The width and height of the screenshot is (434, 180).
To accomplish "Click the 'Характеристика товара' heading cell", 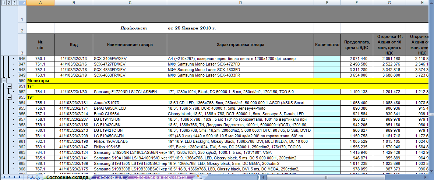I will (x=240, y=45).
